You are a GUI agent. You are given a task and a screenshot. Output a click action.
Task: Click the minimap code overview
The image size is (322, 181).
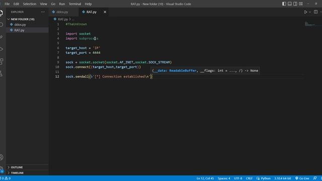pos(310,24)
